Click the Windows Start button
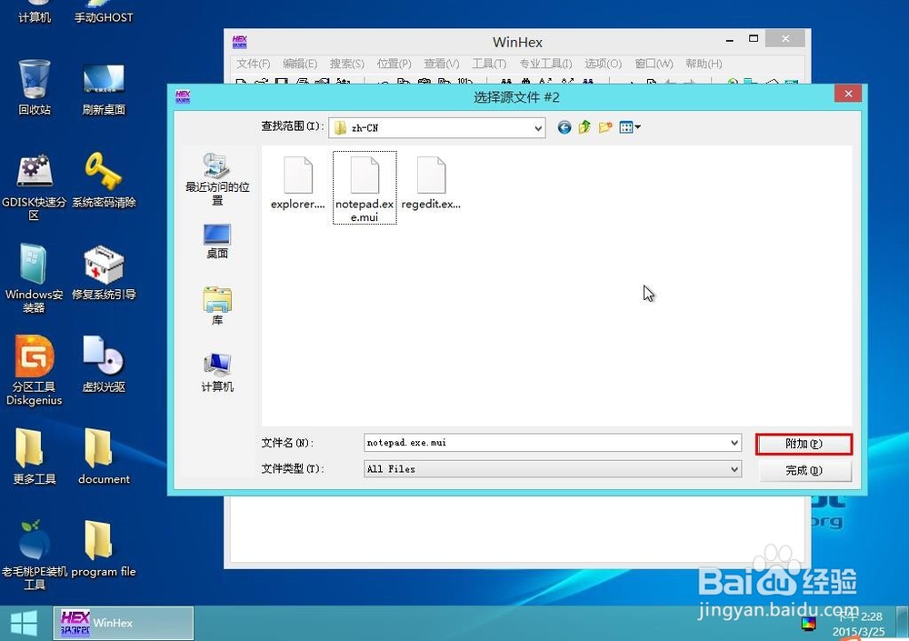Image resolution: width=909 pixels, height=641 pixels. 24,623
